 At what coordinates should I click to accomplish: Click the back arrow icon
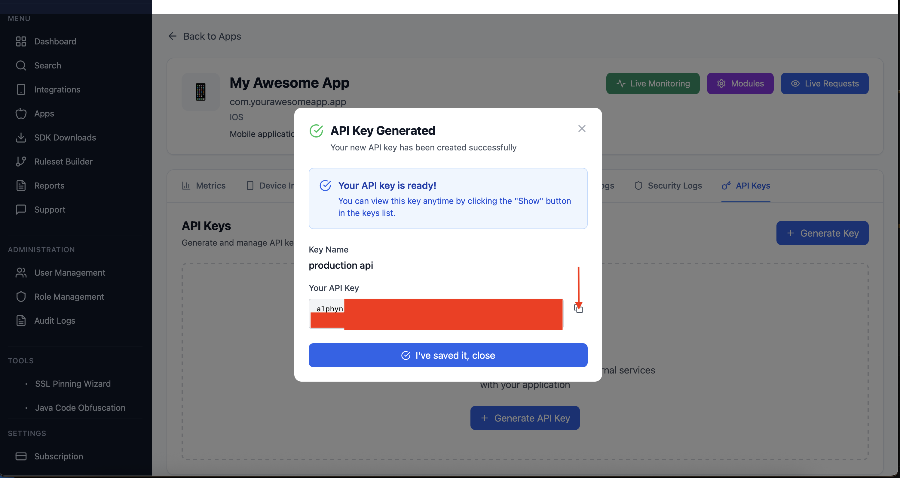point(173,36)
